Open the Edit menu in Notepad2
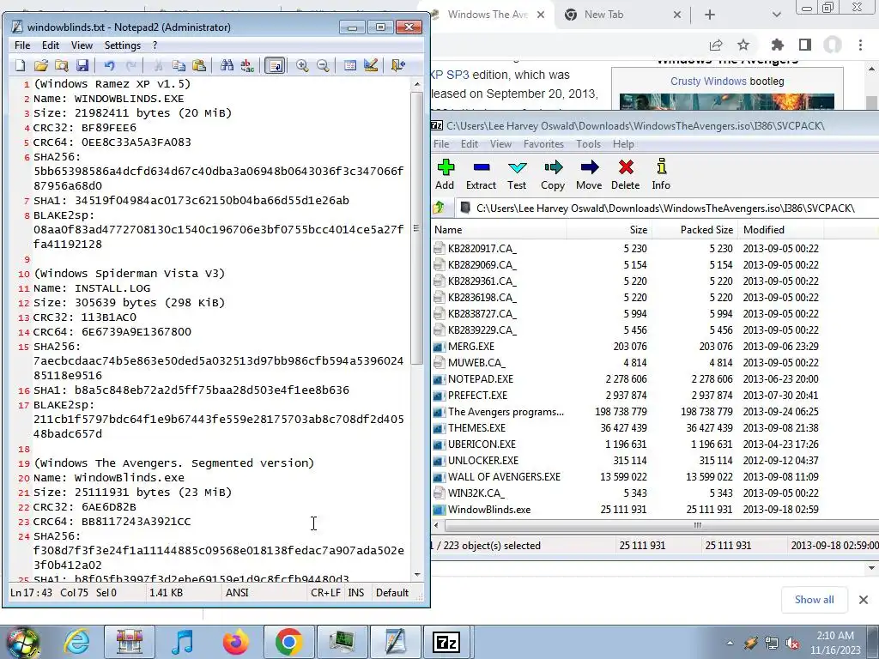This screenshot has height=659, width=879. tap(51, 45)
